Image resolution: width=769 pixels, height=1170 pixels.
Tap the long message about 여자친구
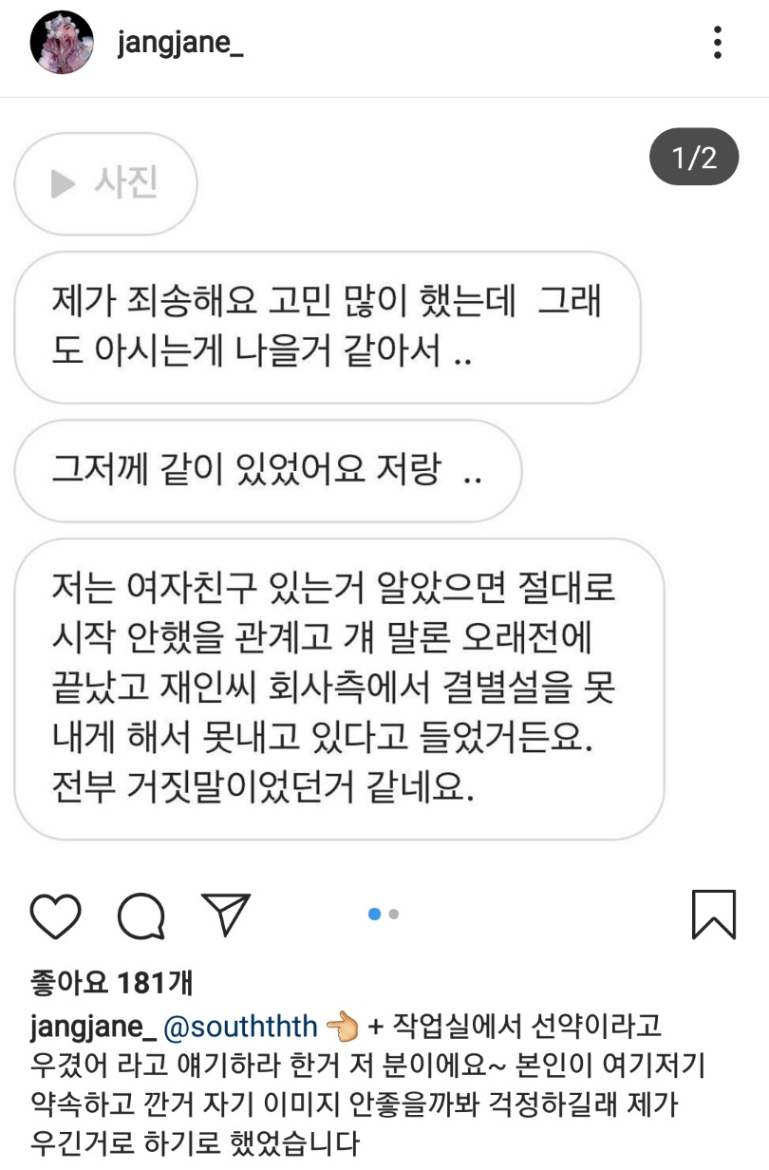pyautogui.click(x=339, y=689)
